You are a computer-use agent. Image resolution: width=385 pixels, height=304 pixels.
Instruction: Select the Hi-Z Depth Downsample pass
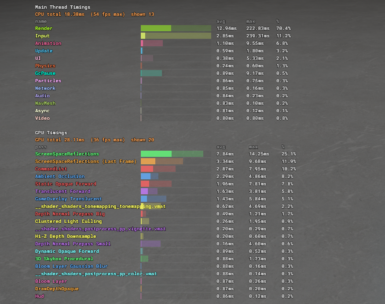click(x=66, y=236)
